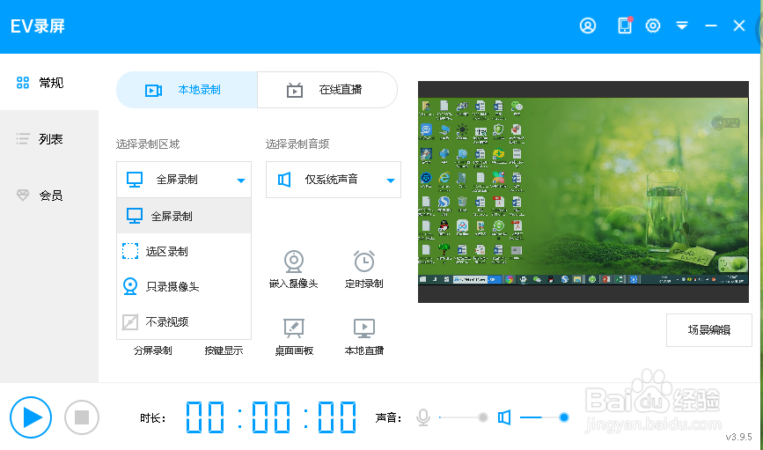Open the 定时录制 alarm clock icon

(x=364, y=262)
